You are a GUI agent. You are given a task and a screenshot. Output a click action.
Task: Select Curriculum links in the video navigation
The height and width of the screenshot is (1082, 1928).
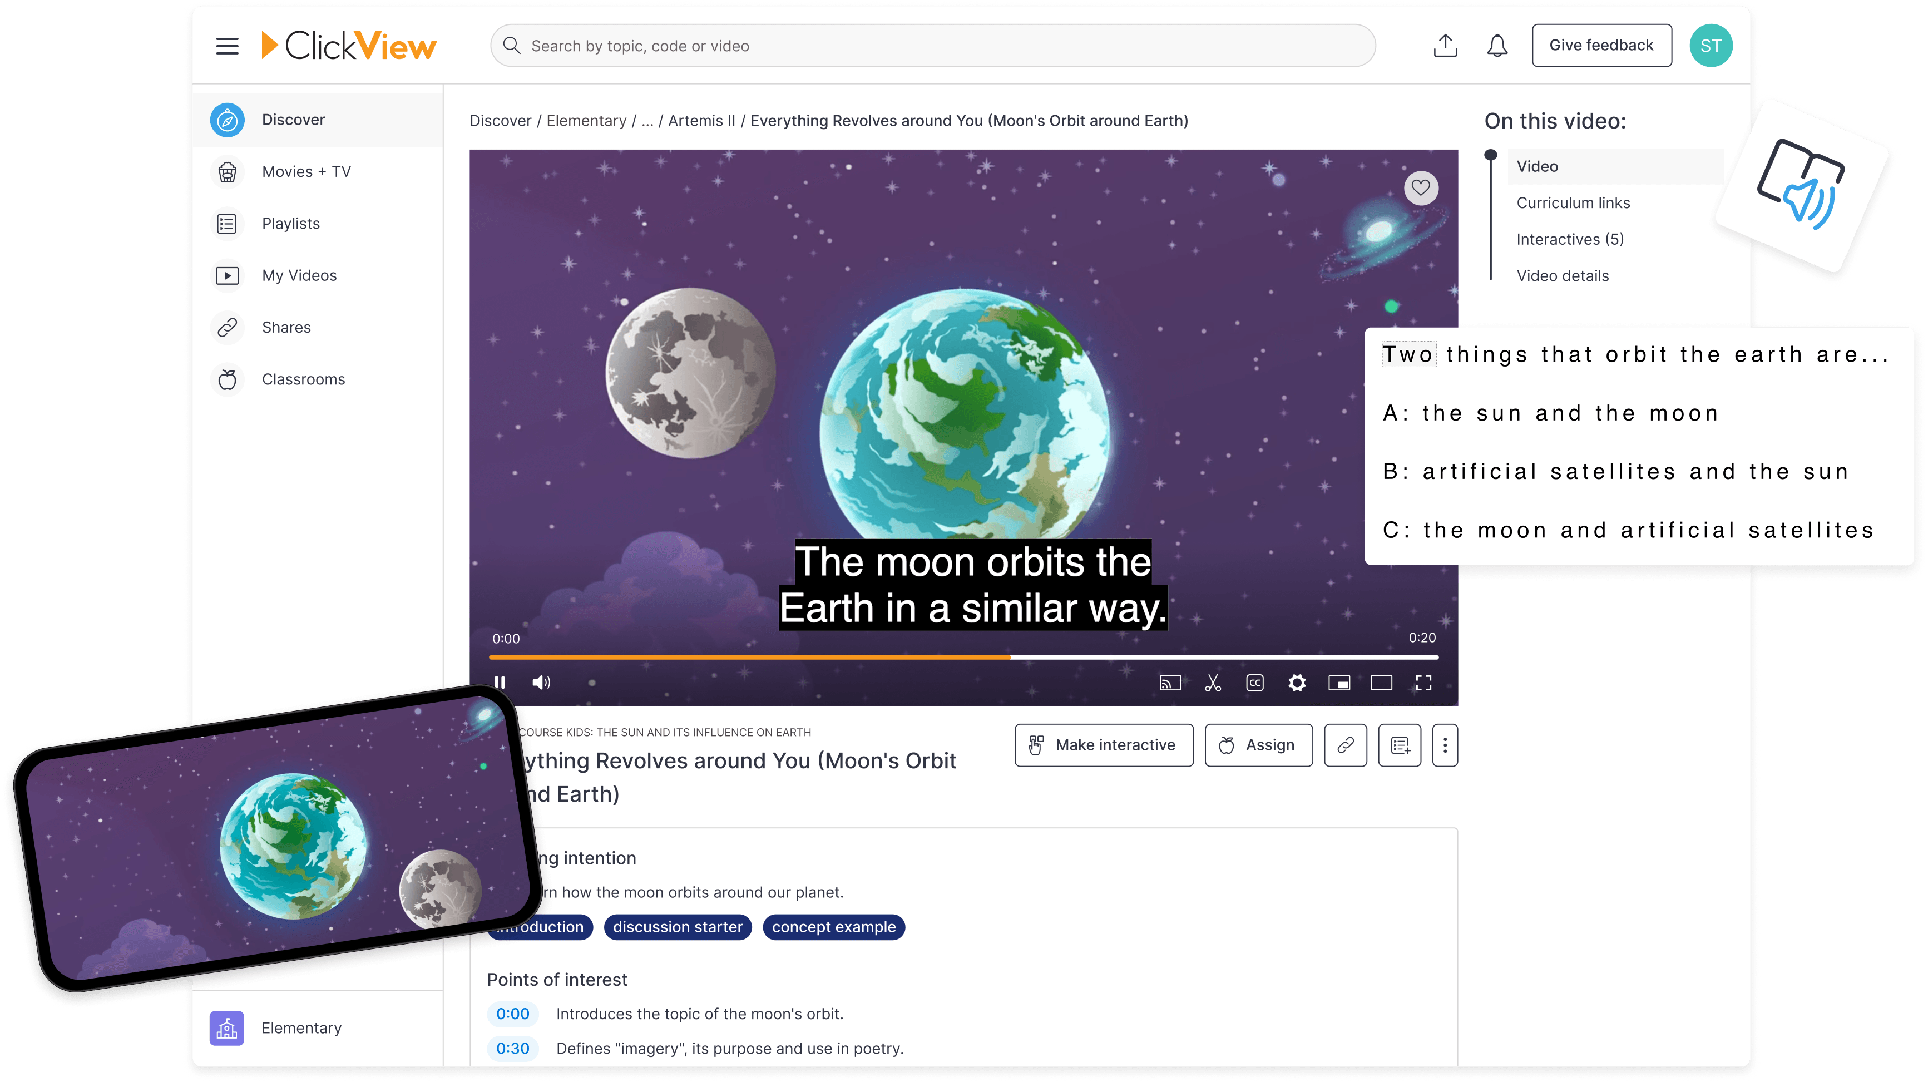tap(1573, 202)
